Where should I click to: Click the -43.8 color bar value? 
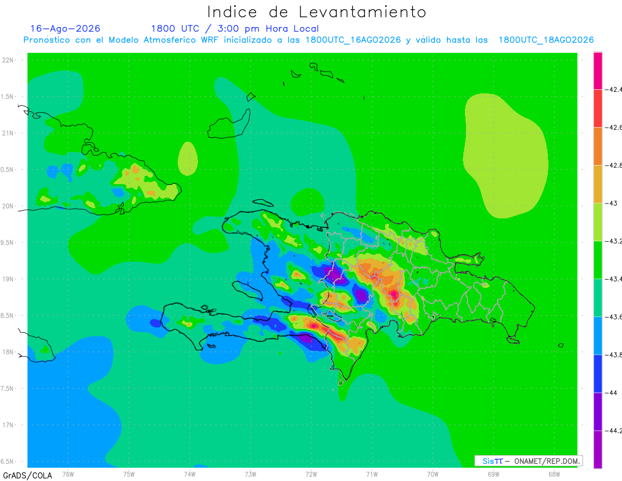click(x=614, y=355)
